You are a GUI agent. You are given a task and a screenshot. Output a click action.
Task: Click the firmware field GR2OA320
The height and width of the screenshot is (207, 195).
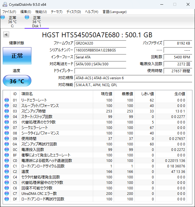[100, 43]
